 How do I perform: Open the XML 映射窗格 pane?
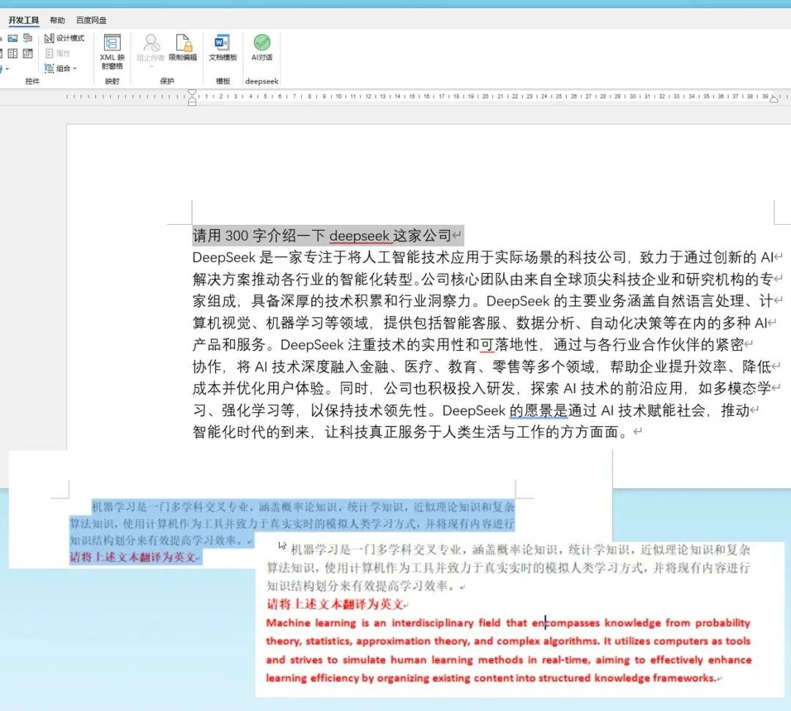(112, 52)
